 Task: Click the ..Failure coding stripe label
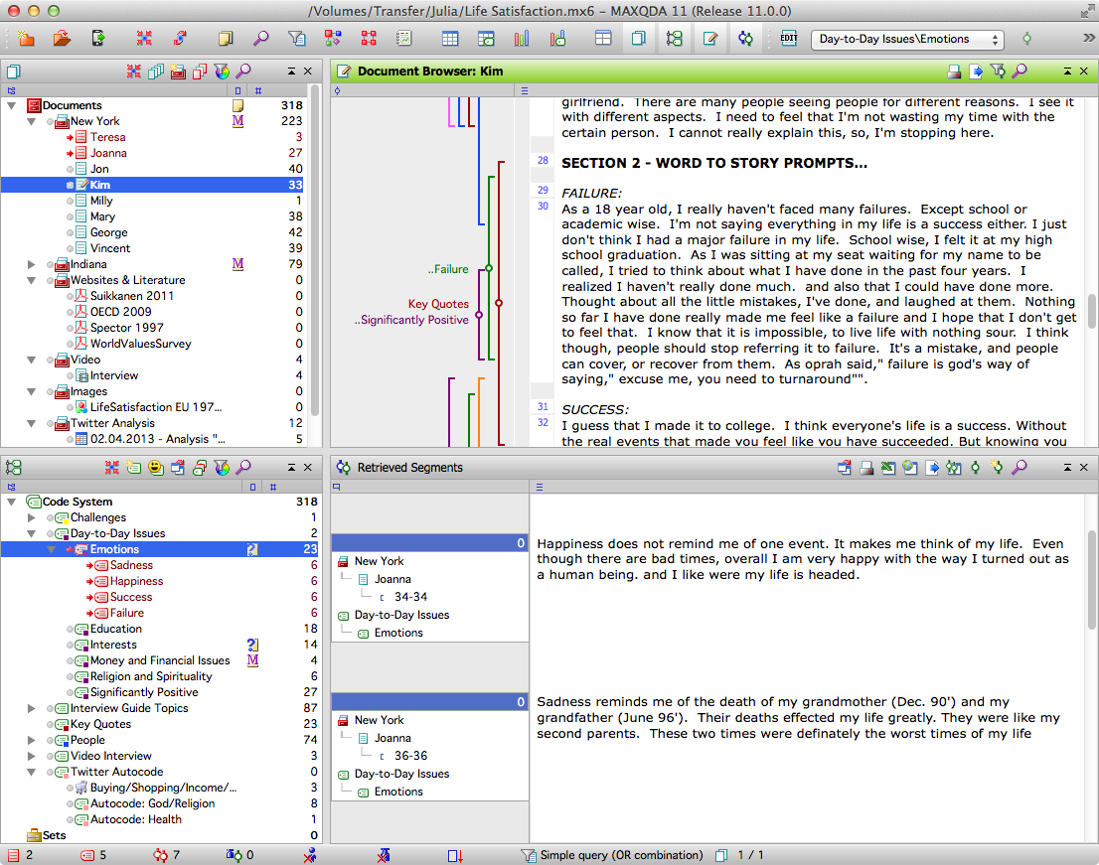(x=448, y=269)
